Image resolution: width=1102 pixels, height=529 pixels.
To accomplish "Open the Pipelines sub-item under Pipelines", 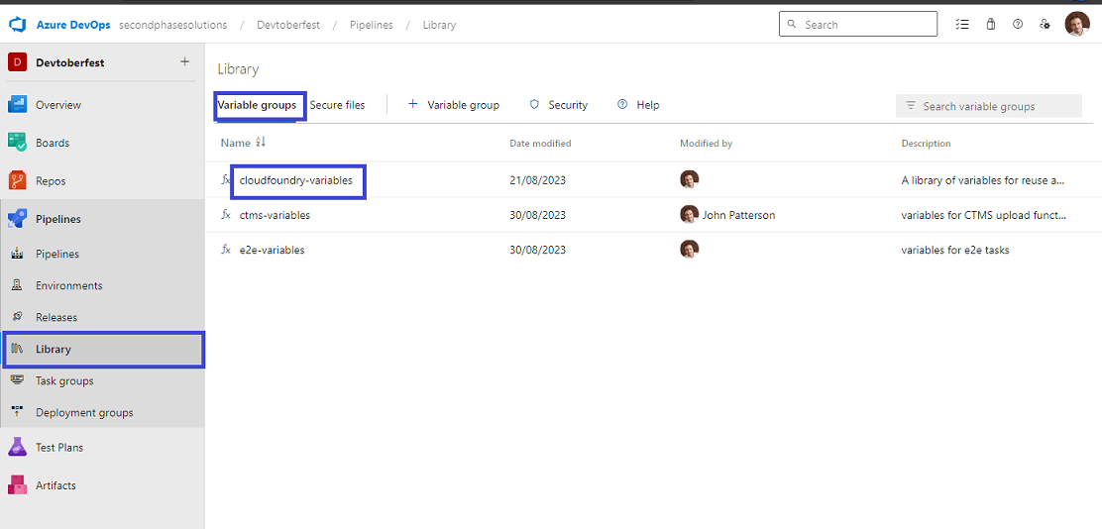I will click(x=102, y=254).
